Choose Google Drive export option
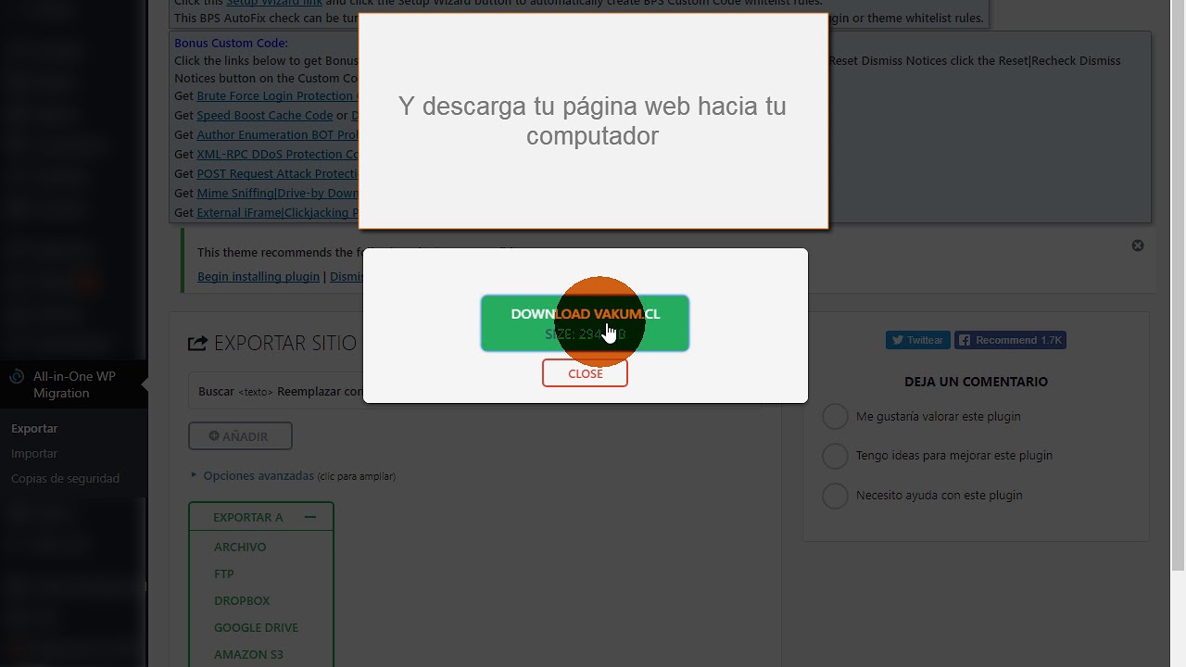 [256, 627]
